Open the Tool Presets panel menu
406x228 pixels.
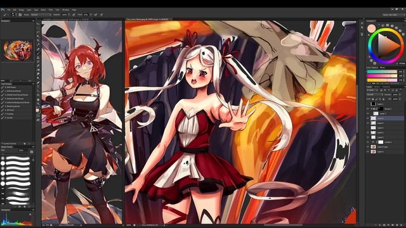(33, 84)
